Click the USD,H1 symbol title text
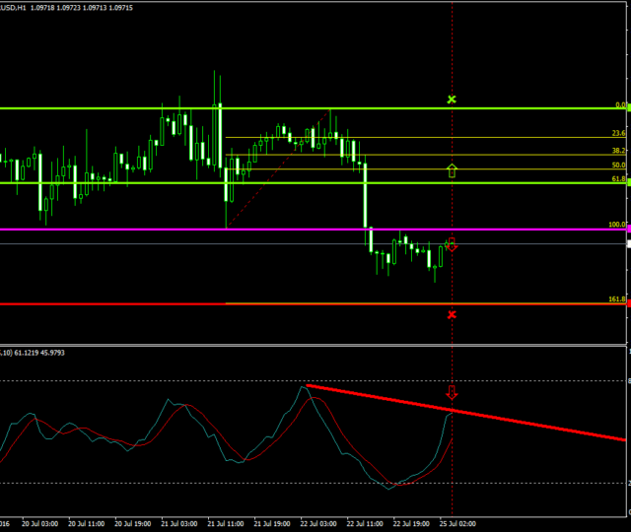631x532 pixels. [x=14, y=7]
